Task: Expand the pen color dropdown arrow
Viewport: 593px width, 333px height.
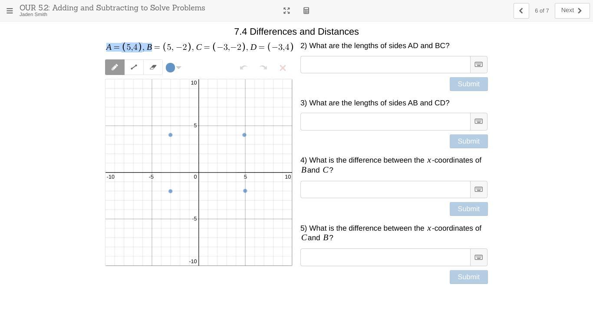Action: 179,68
